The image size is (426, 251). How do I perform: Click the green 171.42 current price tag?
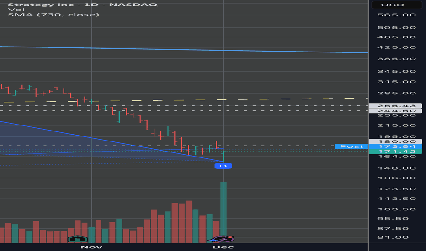(396, 152)
